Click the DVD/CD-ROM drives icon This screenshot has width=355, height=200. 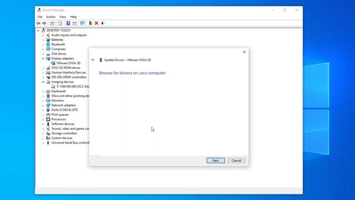coord(48,68)
